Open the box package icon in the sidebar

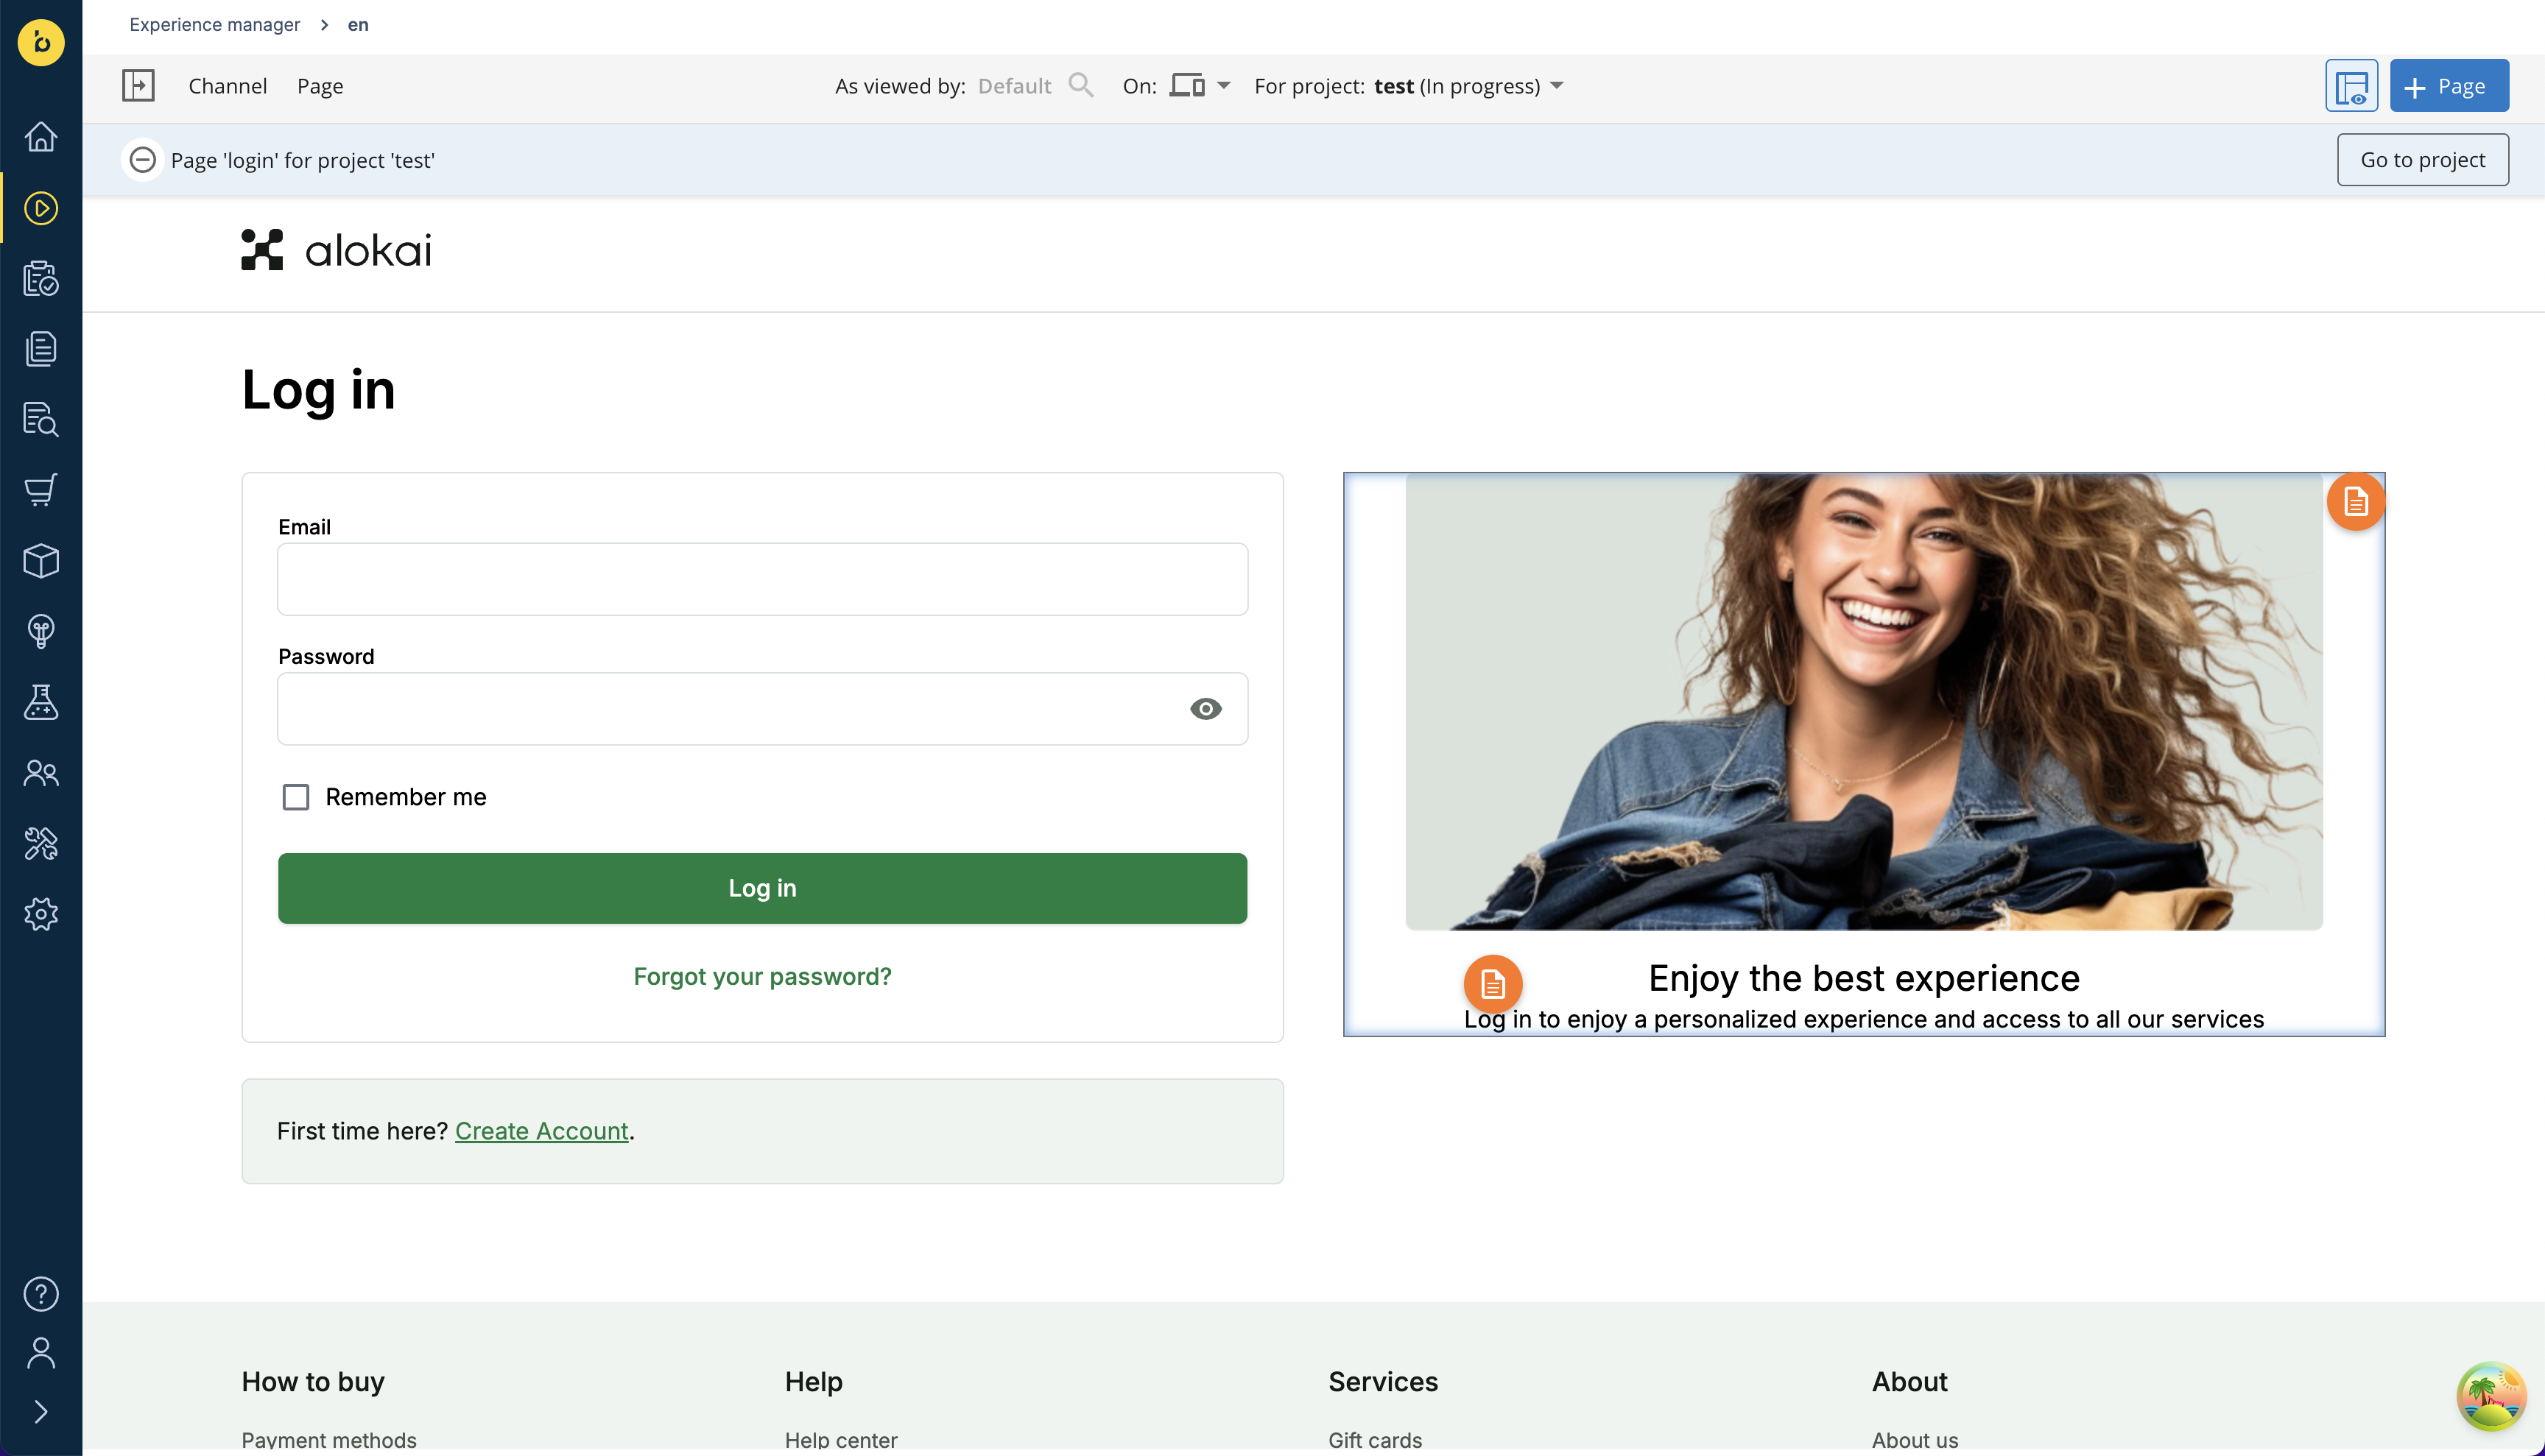pos(41,561)
